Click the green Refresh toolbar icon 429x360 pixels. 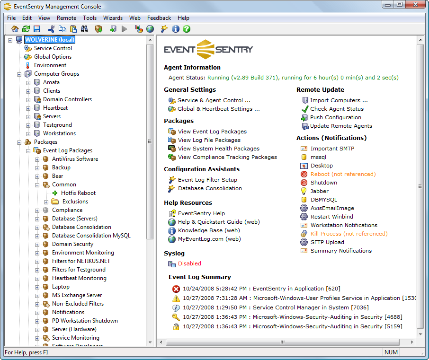[26, 29]
